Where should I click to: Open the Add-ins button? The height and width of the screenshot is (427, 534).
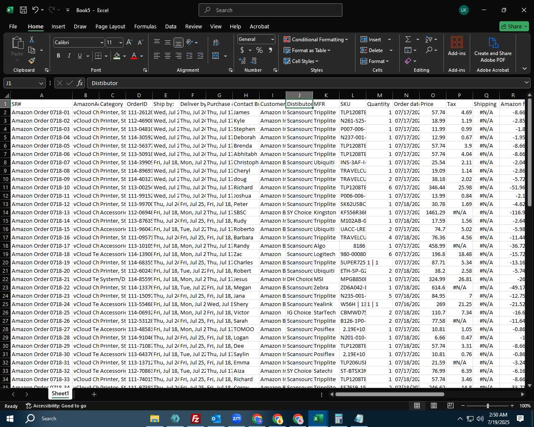tap(457, 46)
